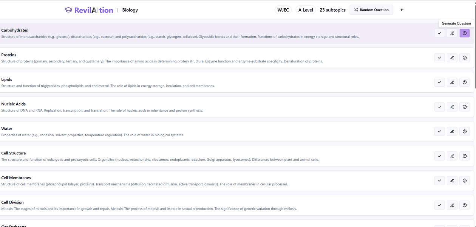Generate a question for Proteins
The height and width of the screenshot is (227, 476).
[465, 58]
